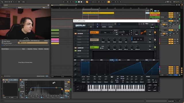Open Current Project in browser sidebar
184x103 pixels.
pyautogui.click(x=8, y=43)
